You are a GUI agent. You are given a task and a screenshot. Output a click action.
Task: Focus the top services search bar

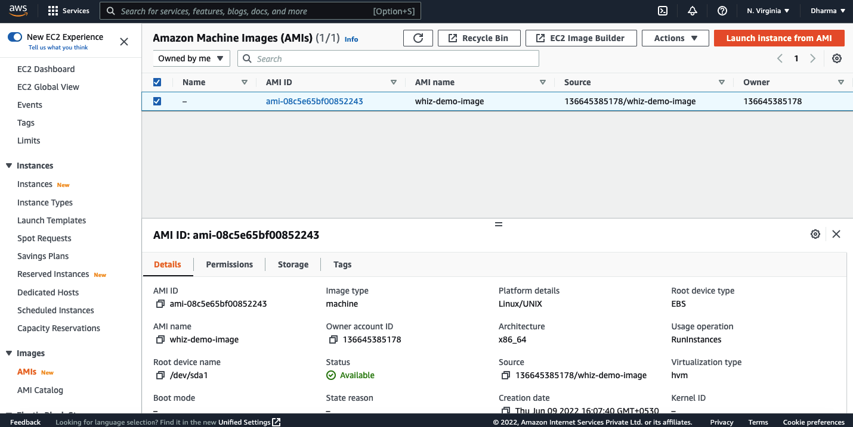pos(260,11)
